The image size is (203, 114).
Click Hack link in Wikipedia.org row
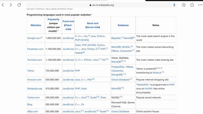84,89
